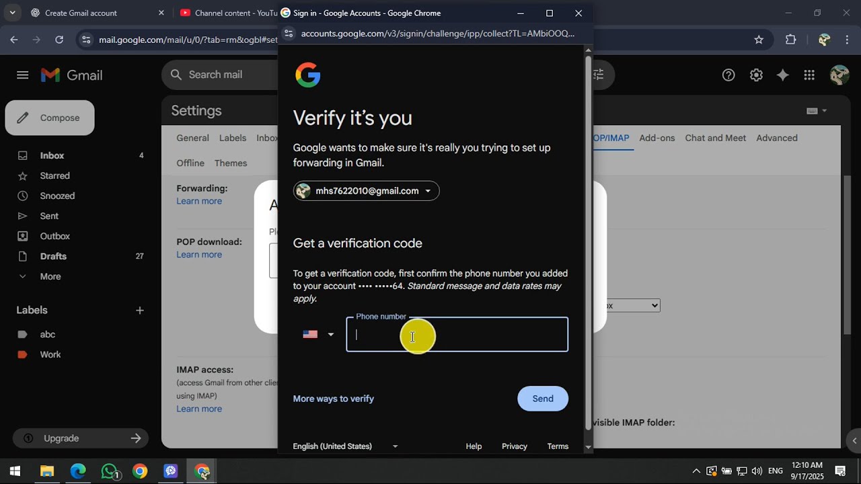Open Google account avatar in Gmail

(839, 75)
